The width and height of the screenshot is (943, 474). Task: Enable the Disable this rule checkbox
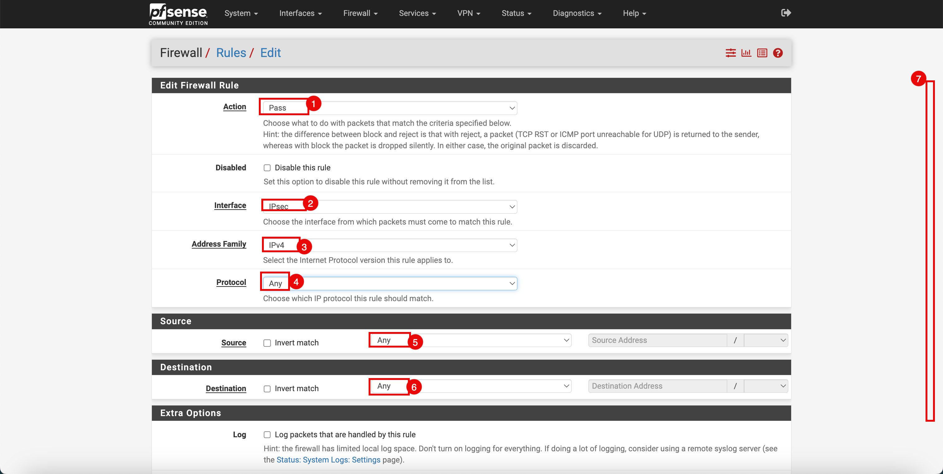click(x=267, y=168)
